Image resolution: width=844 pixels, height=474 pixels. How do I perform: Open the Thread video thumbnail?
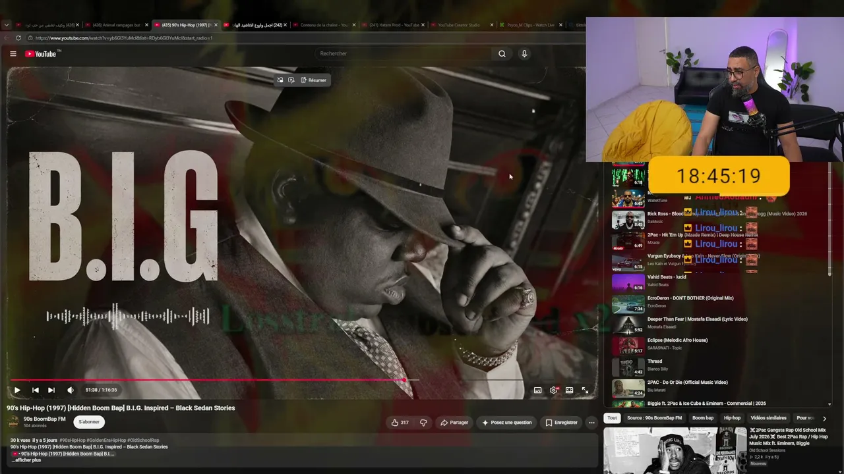click(628, 367)
